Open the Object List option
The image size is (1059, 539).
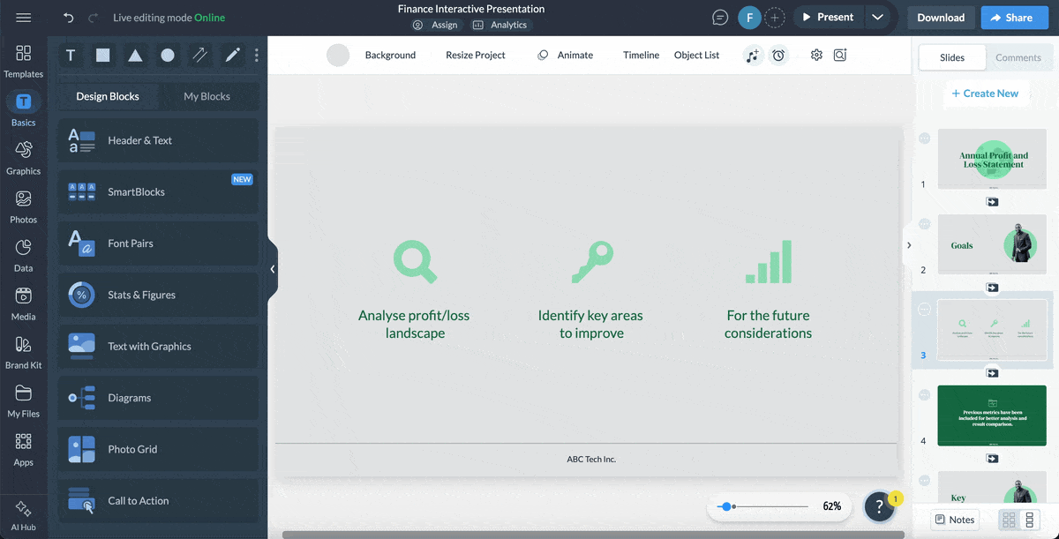click(696, 55)
